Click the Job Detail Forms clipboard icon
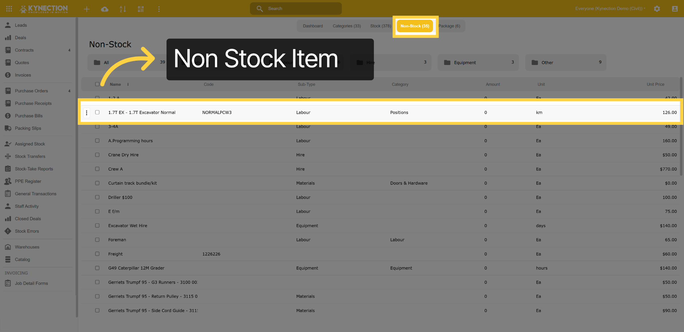This screenshot has width=684, height=332. tap(8, 283)
